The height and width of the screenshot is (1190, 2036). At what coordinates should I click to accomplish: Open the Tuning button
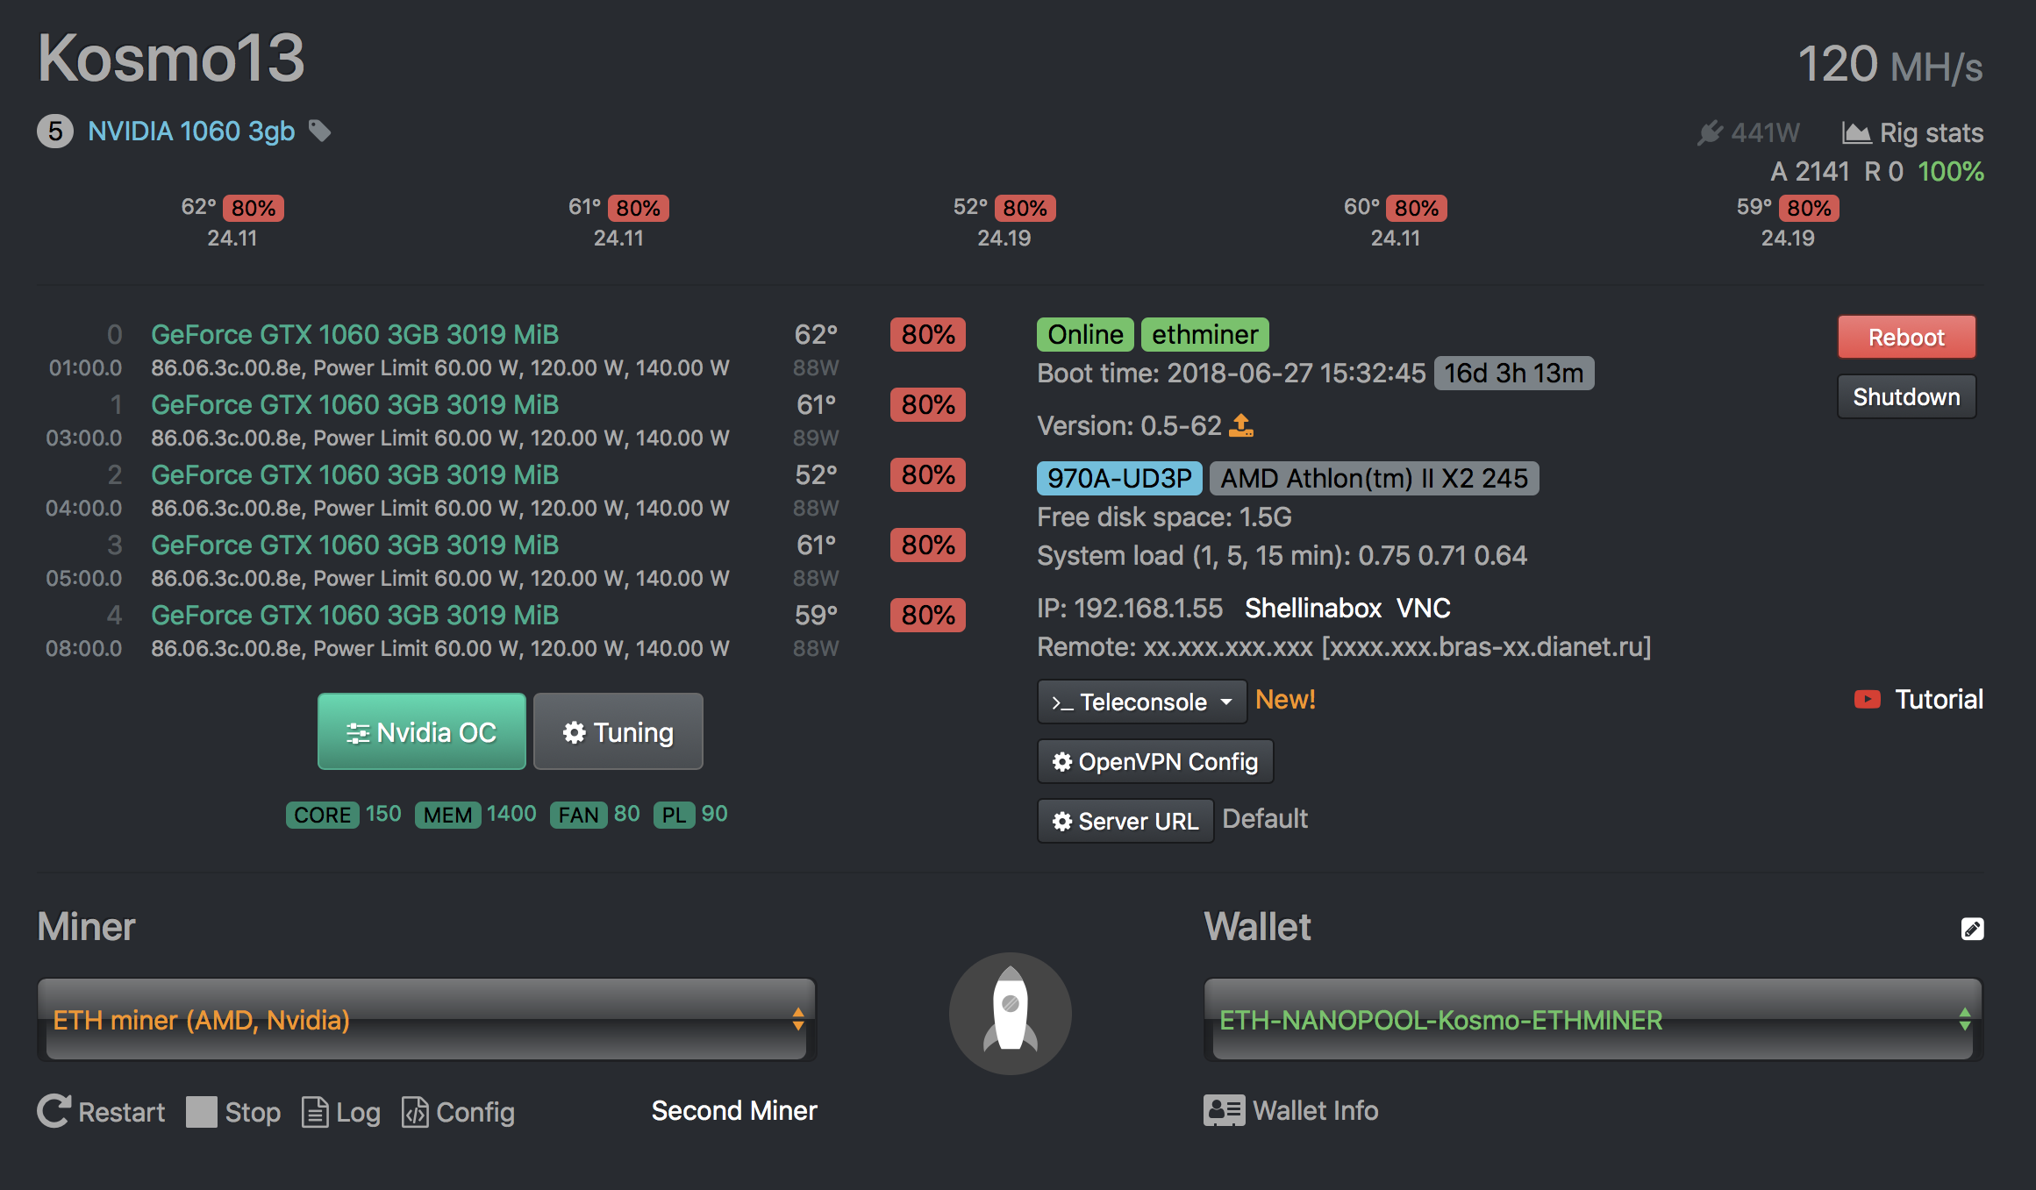click(618, 731)
